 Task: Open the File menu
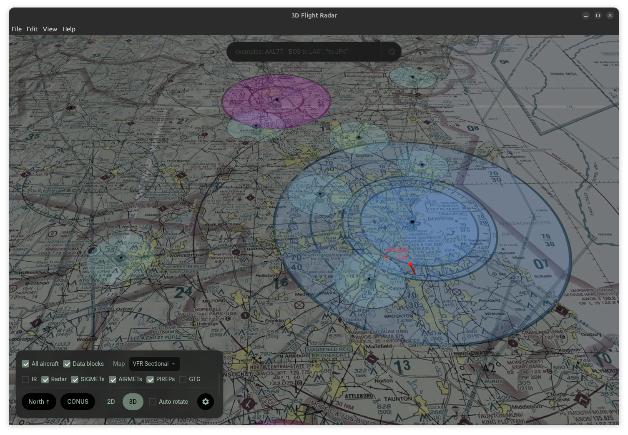16,29
